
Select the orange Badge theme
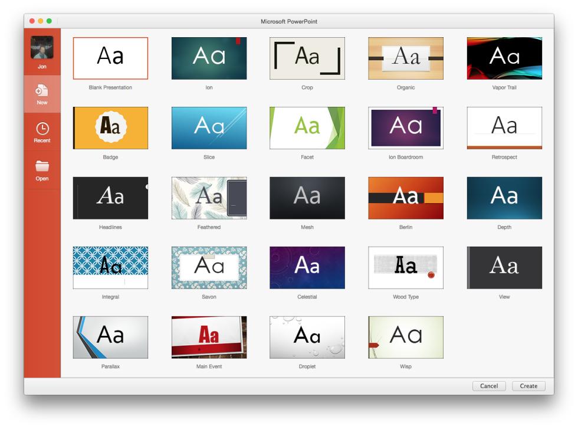coord(110,127)
